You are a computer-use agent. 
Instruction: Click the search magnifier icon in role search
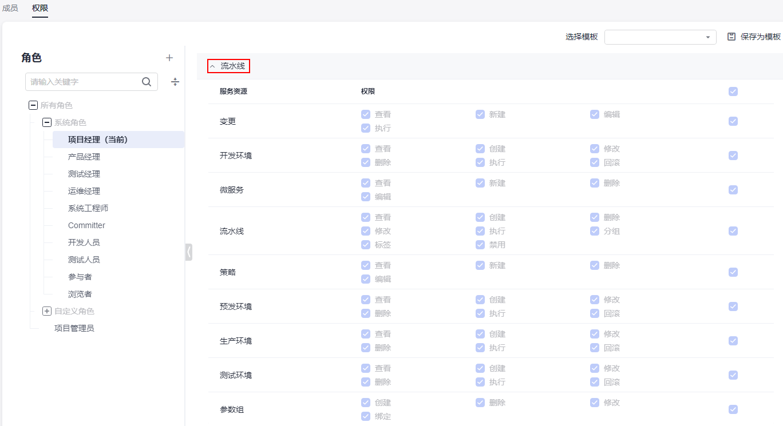tap(147, 82)
